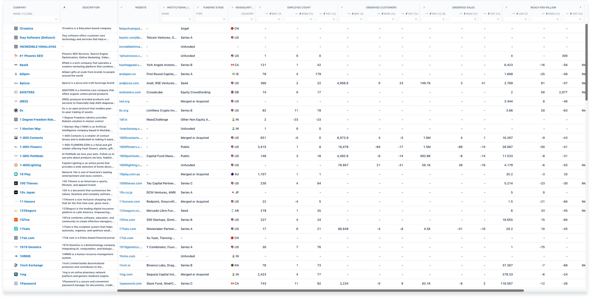Viewport: 591px width, 298px height.
Task: Sort by Funding Stage column header
Action: (213, 7)
